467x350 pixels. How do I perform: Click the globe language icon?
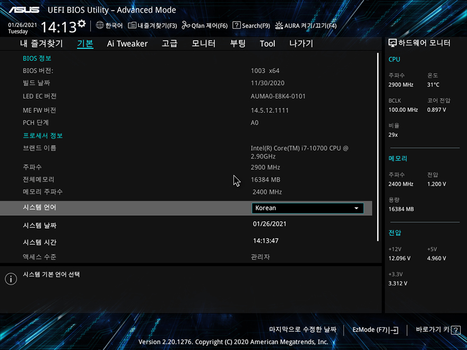click(100, 25)
